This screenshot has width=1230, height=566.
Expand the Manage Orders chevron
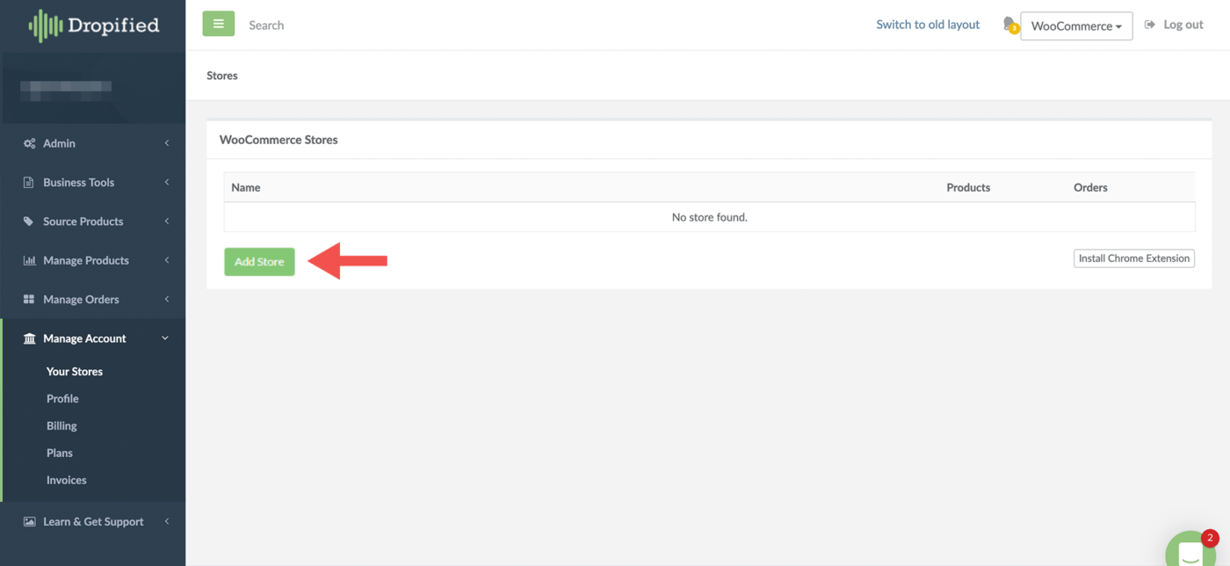click(167, 299)
